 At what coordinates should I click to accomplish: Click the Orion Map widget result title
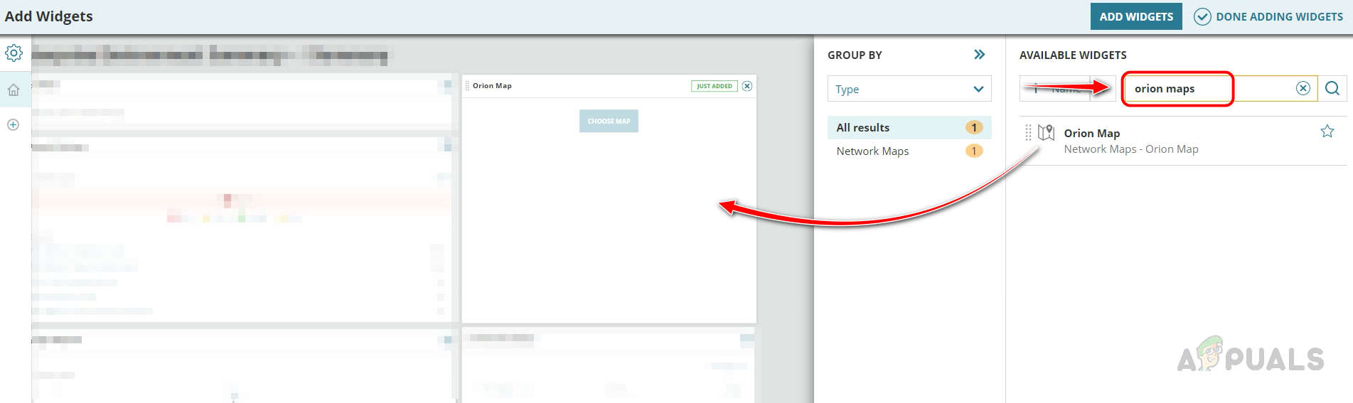tap(1091, 133)
